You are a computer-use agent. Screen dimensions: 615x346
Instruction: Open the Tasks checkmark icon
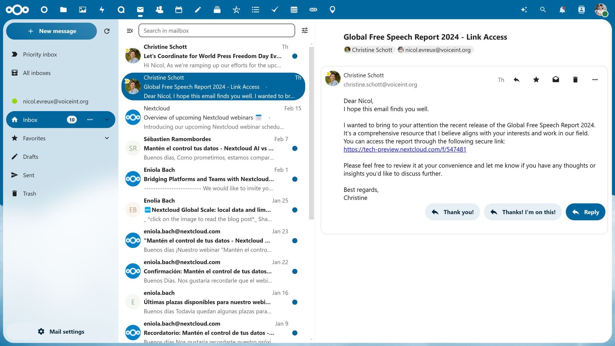[x=275, y=10]
